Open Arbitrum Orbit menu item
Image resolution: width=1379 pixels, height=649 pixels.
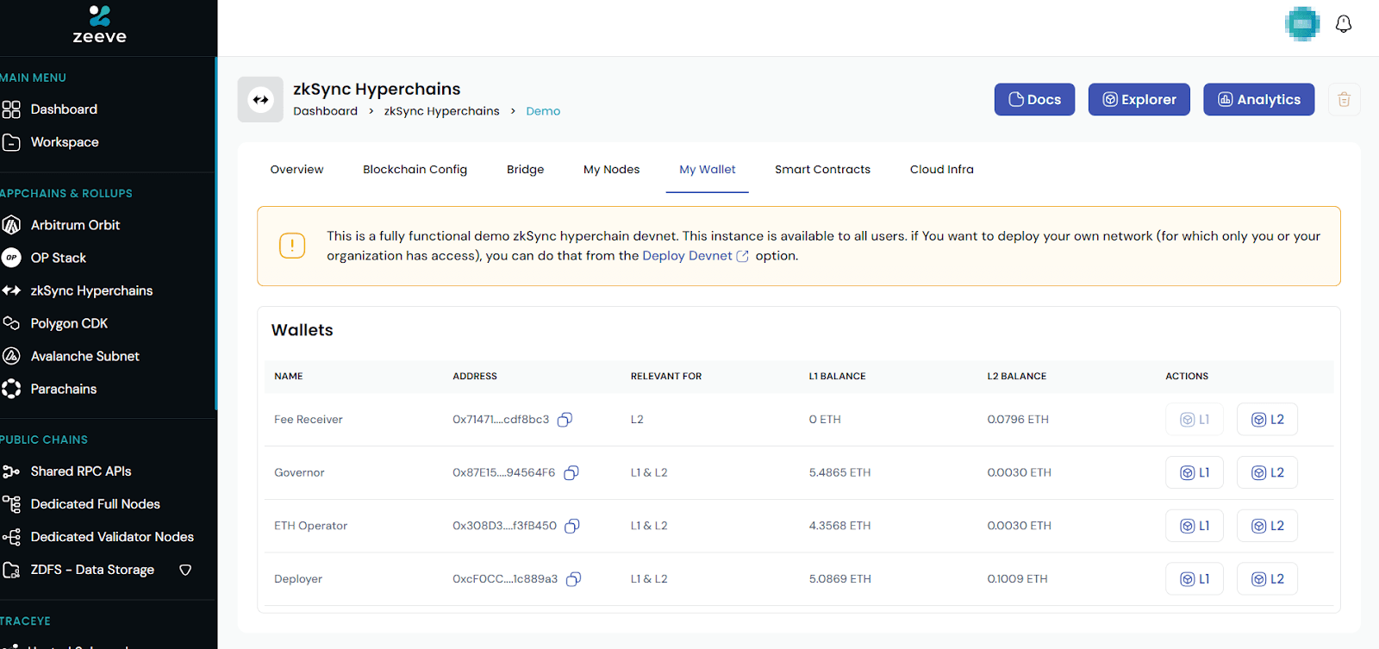[x=75, y=225]
